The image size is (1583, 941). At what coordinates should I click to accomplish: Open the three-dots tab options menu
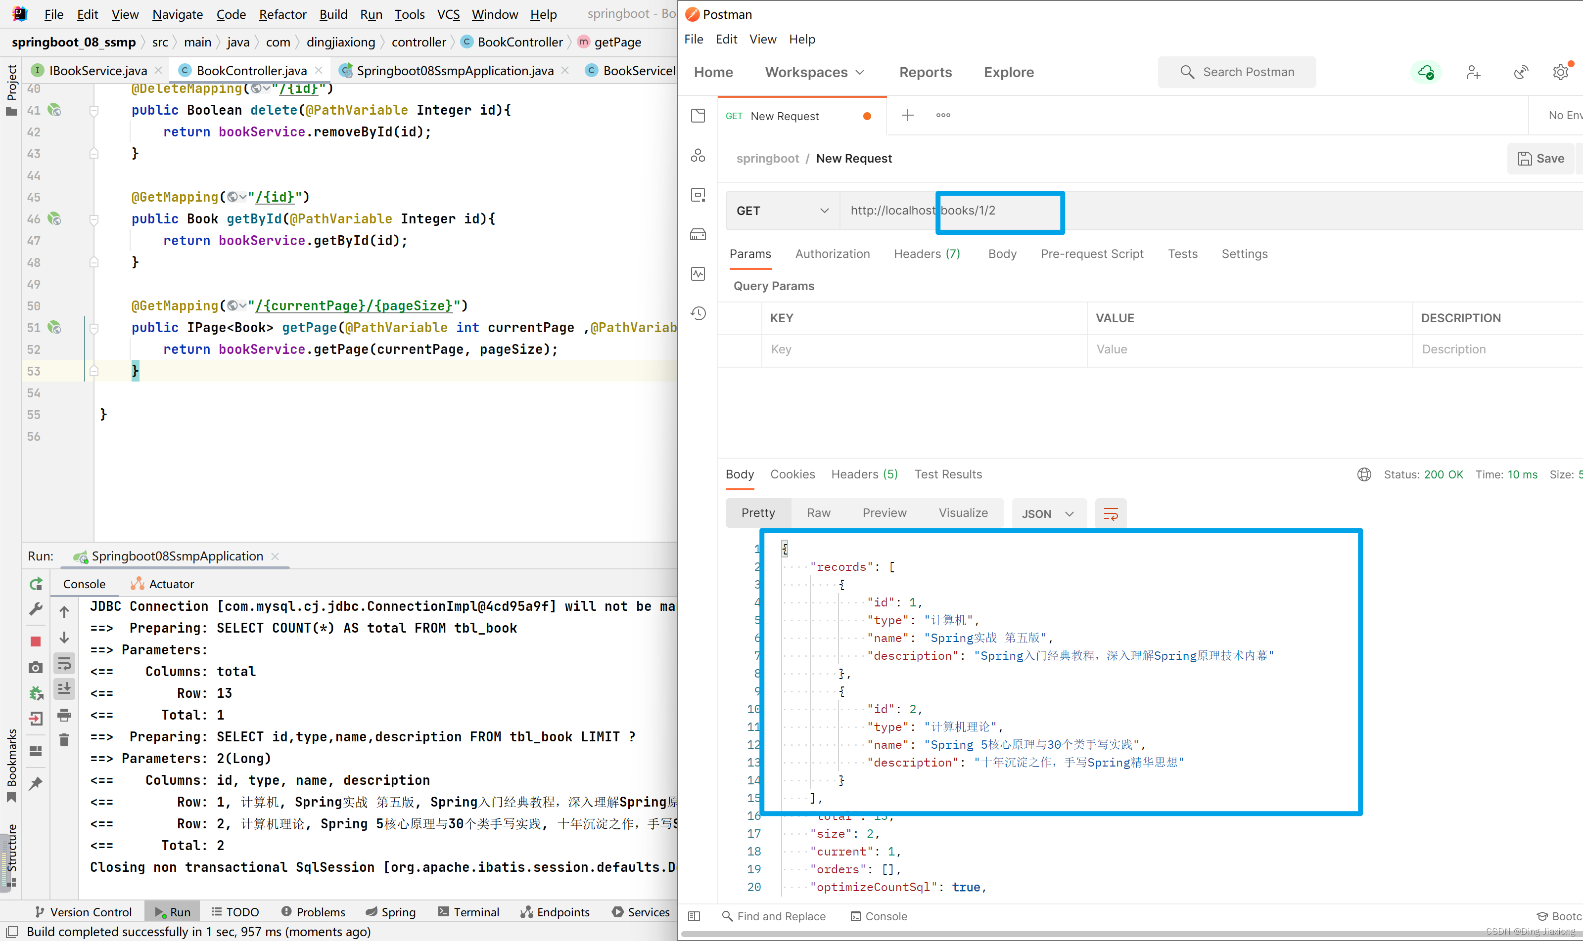942,116
